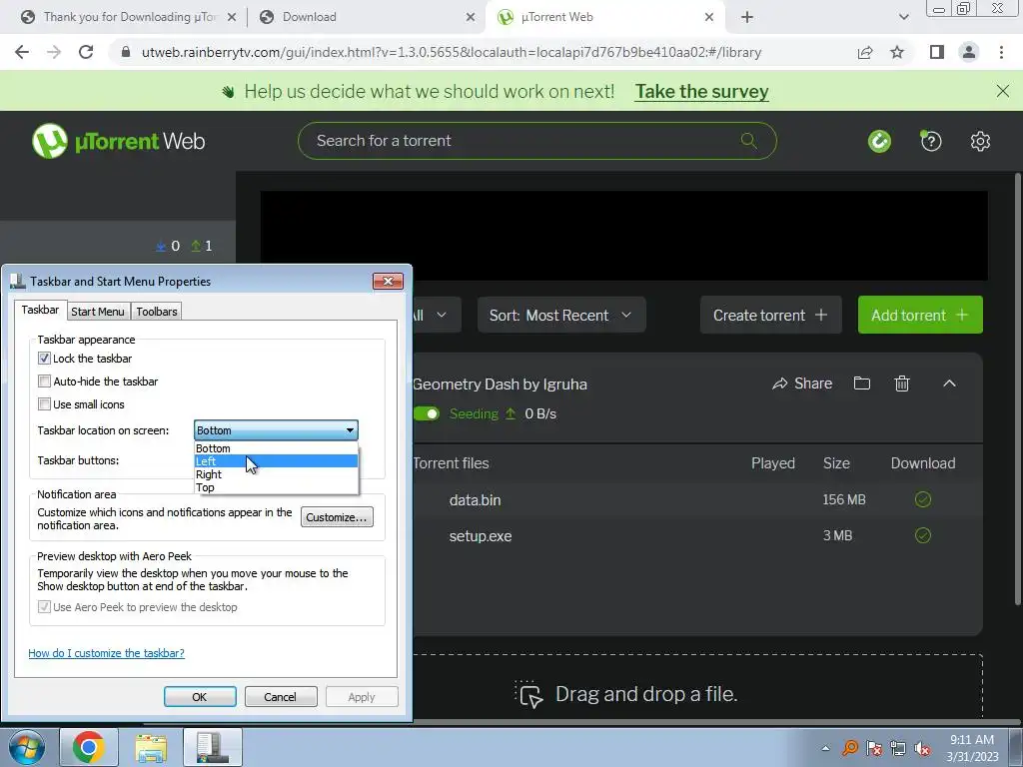Image resolution: width=1023 pixels, height=767 pixels.
Task: Enable Auto-hide the taskbar
Action: (x=44, y=381)
